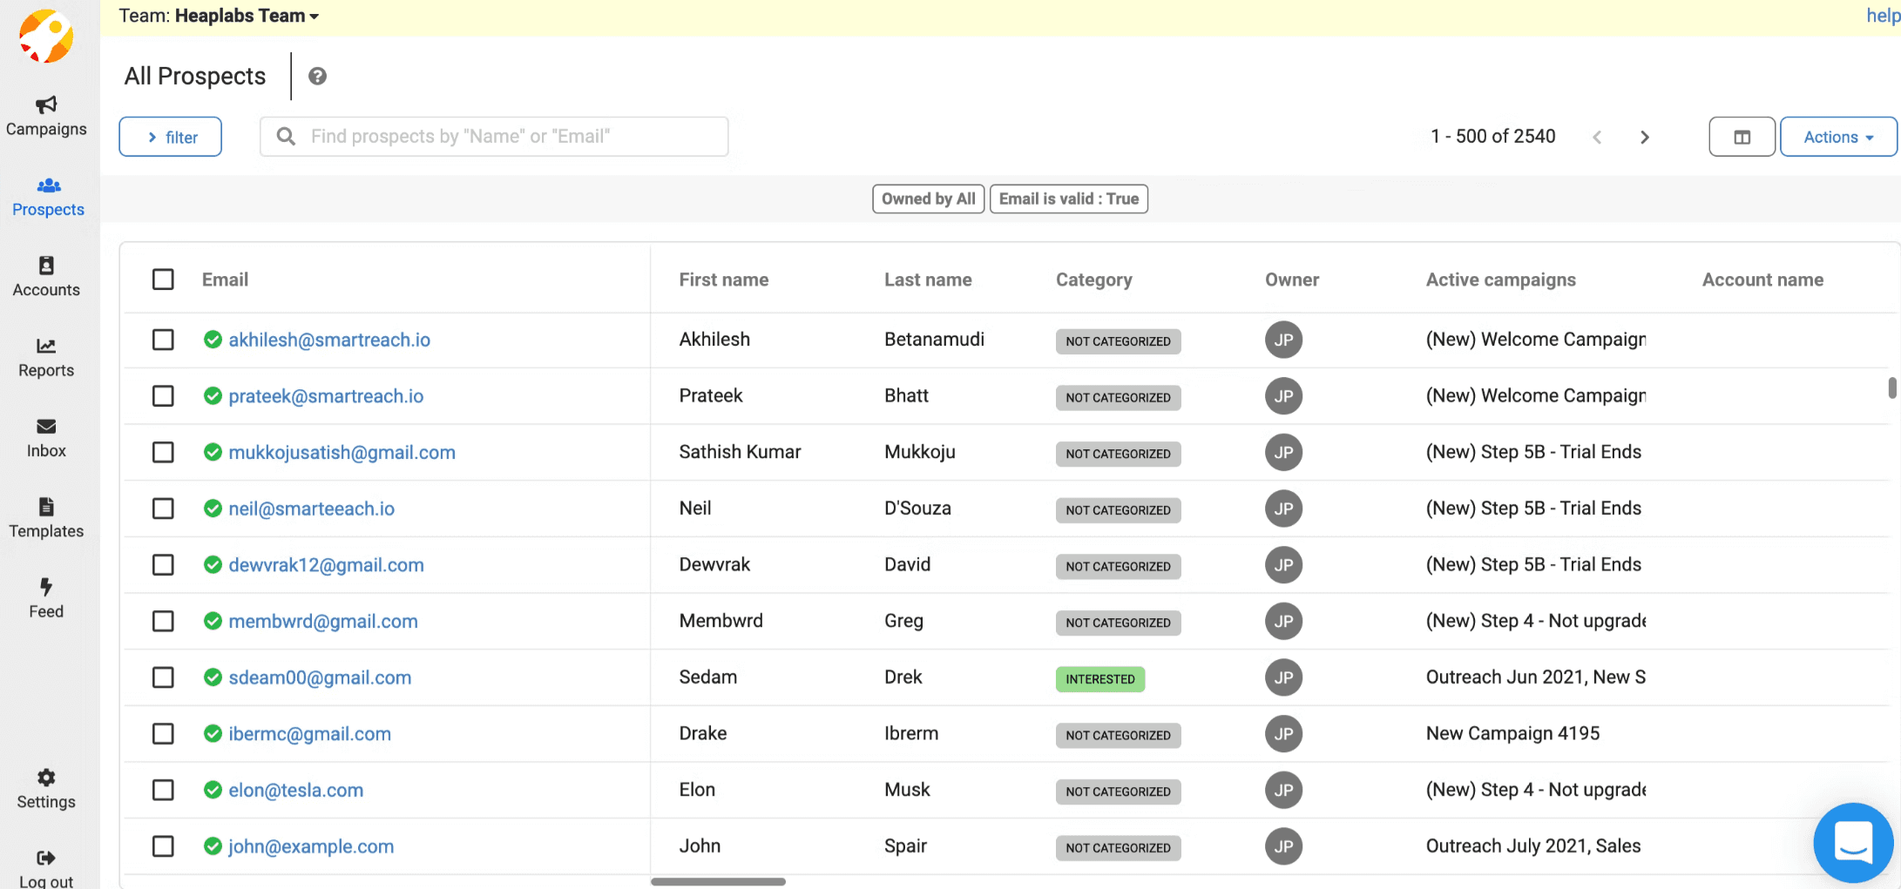Open prospect akhilesh@smartreach.io
This screenshot has width=1901, height=889.
click(x=329, y=340)
